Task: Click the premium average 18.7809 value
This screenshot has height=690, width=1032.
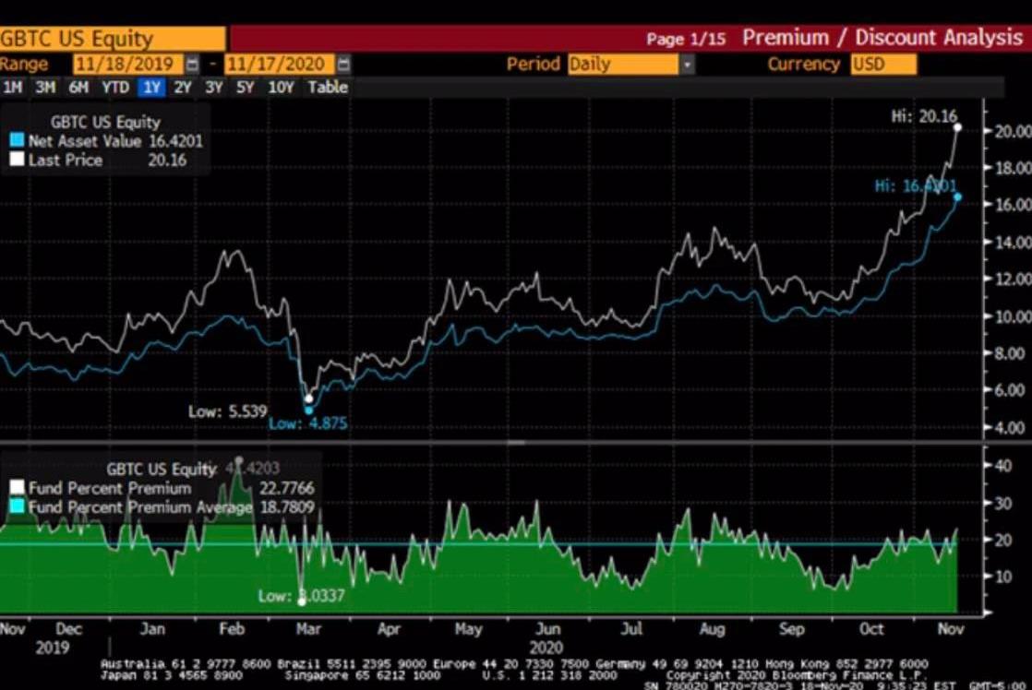Action: pyautogui.click(x=287, y=507)
